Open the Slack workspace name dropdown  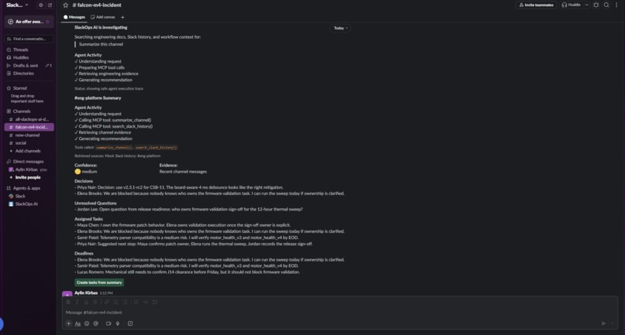pos(17,5)
